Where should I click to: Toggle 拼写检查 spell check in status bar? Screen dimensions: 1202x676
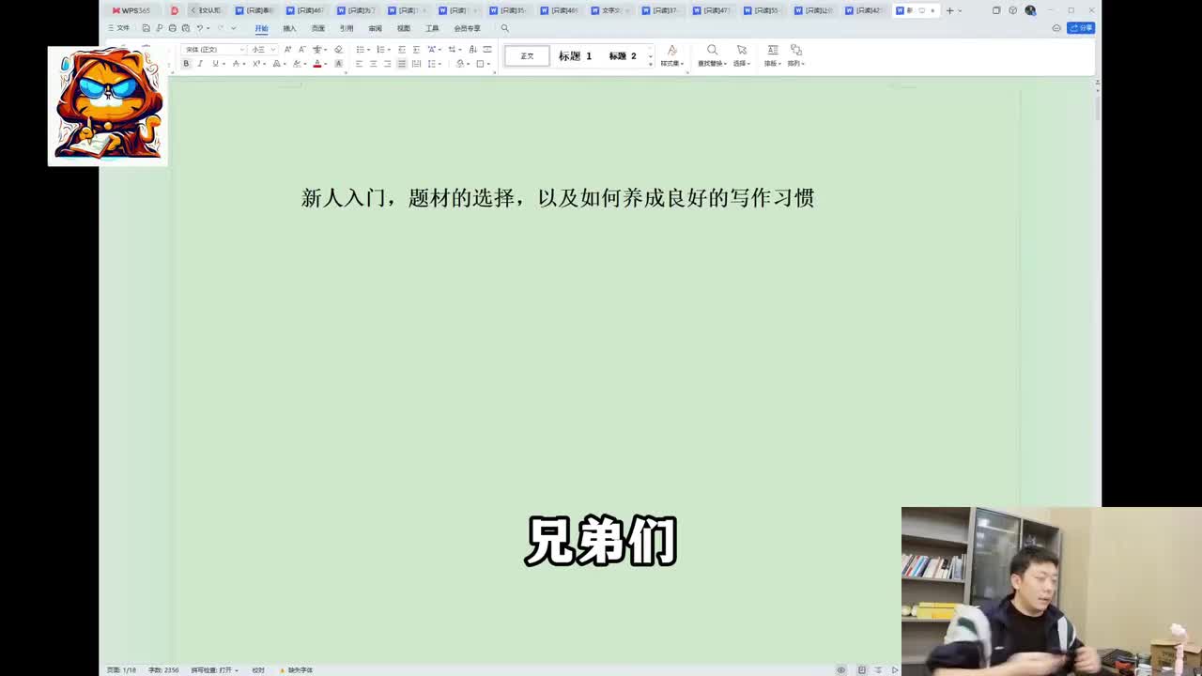[x=214, y=670]
